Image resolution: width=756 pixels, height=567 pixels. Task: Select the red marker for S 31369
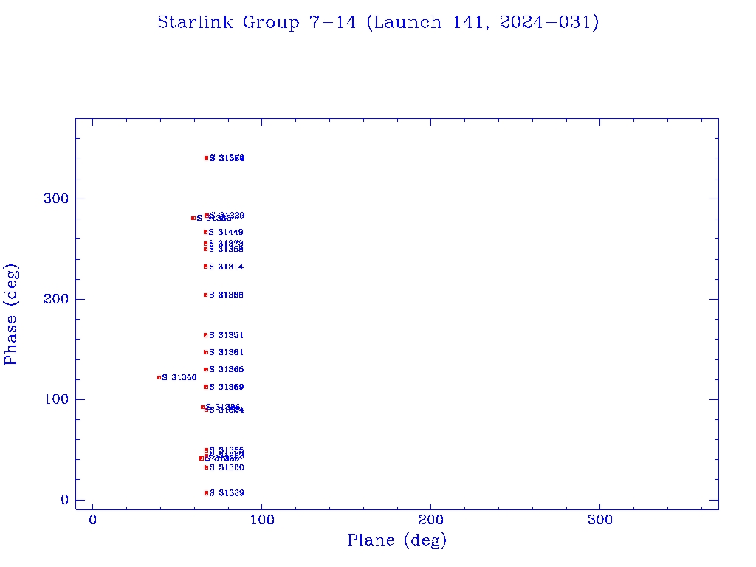[x=206, y=387]
